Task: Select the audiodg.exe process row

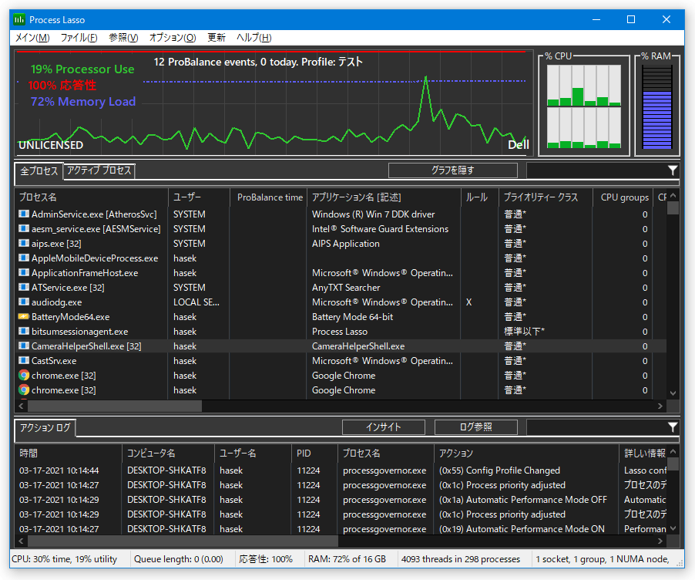Action: pos(341,302)
